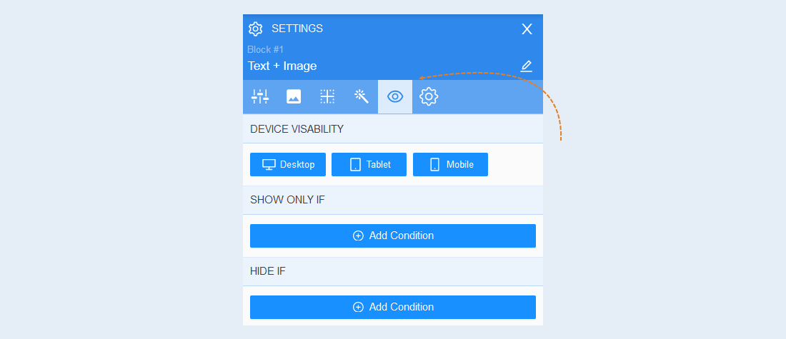Toggle Tablet device visibility
Screen dimensions: 786x339
pyautogui.click(x=369, y=164)
